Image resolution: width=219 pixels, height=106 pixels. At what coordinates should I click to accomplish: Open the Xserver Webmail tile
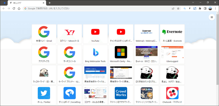coord(146,34)
